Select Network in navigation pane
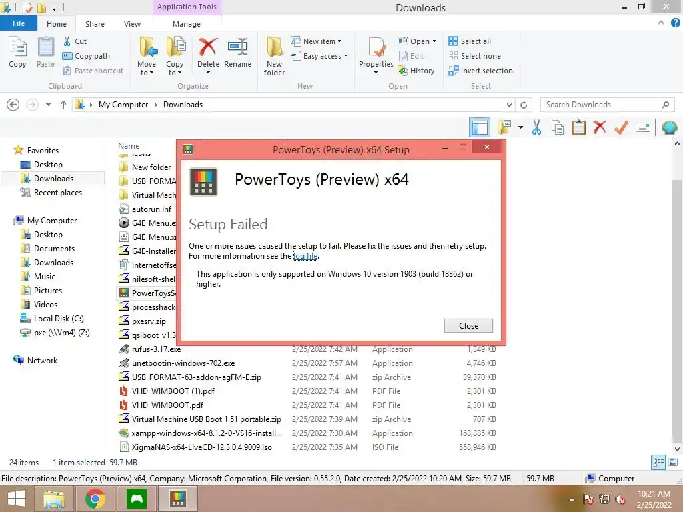The image size is (683, 512). pyautogui.click(x=42, y=361)
